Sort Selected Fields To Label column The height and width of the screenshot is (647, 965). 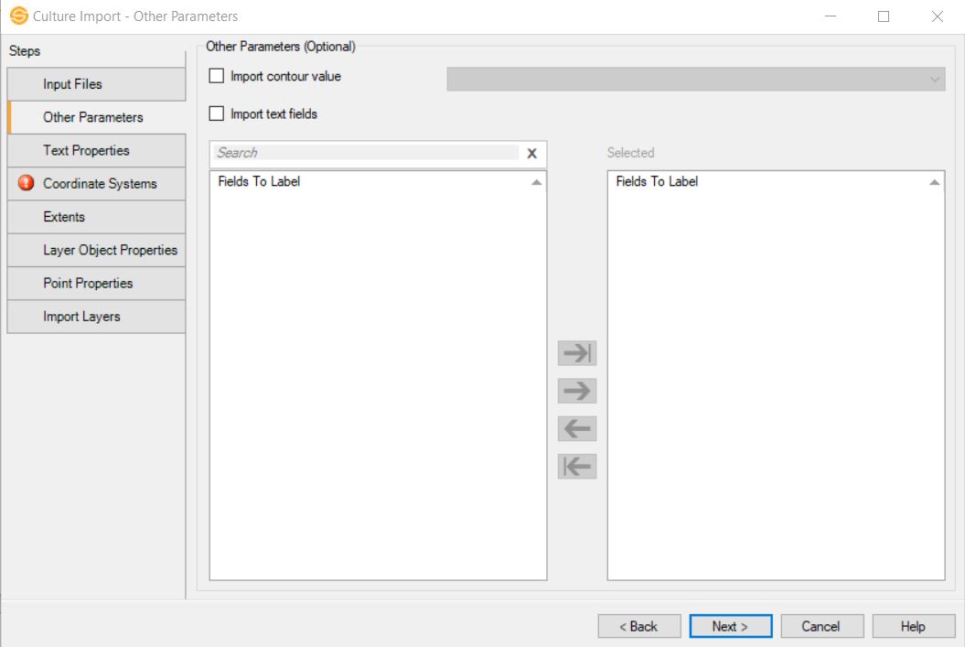point(776,182)
